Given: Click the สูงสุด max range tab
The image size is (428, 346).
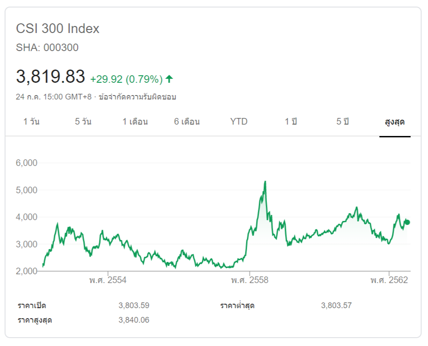Looking at the screenshot, I should 395,122.
